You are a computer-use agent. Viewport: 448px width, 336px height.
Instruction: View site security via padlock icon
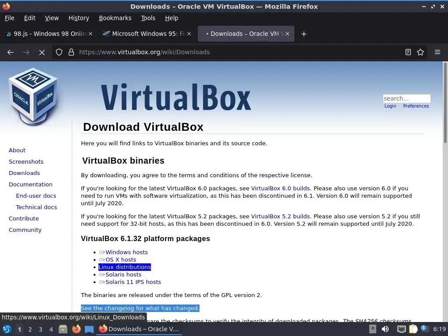pyautogui.click(x=71, y=52)
